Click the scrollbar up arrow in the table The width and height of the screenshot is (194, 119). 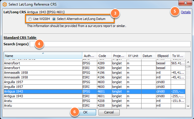(188, 62)
